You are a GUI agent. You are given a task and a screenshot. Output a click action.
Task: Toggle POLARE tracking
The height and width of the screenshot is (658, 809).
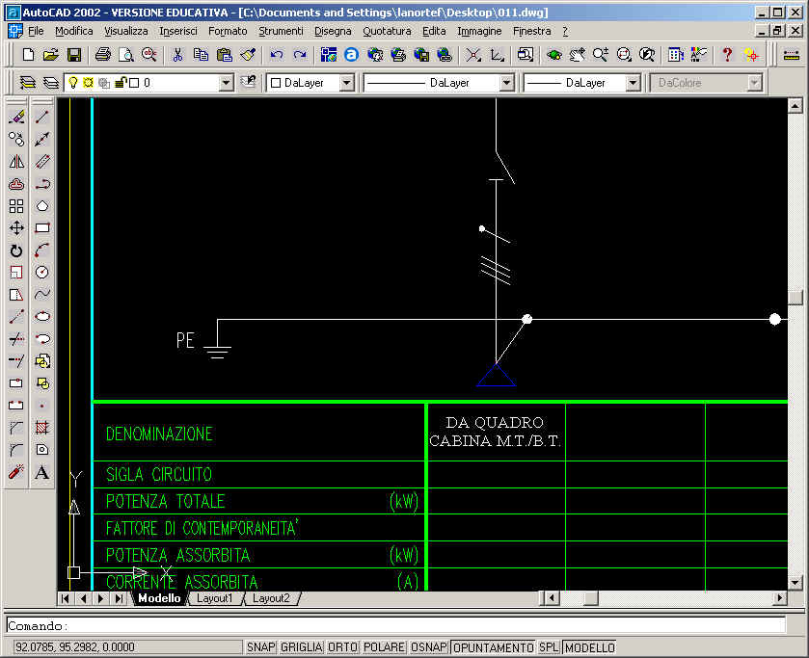pyautogui.click(x=384, y=647)
